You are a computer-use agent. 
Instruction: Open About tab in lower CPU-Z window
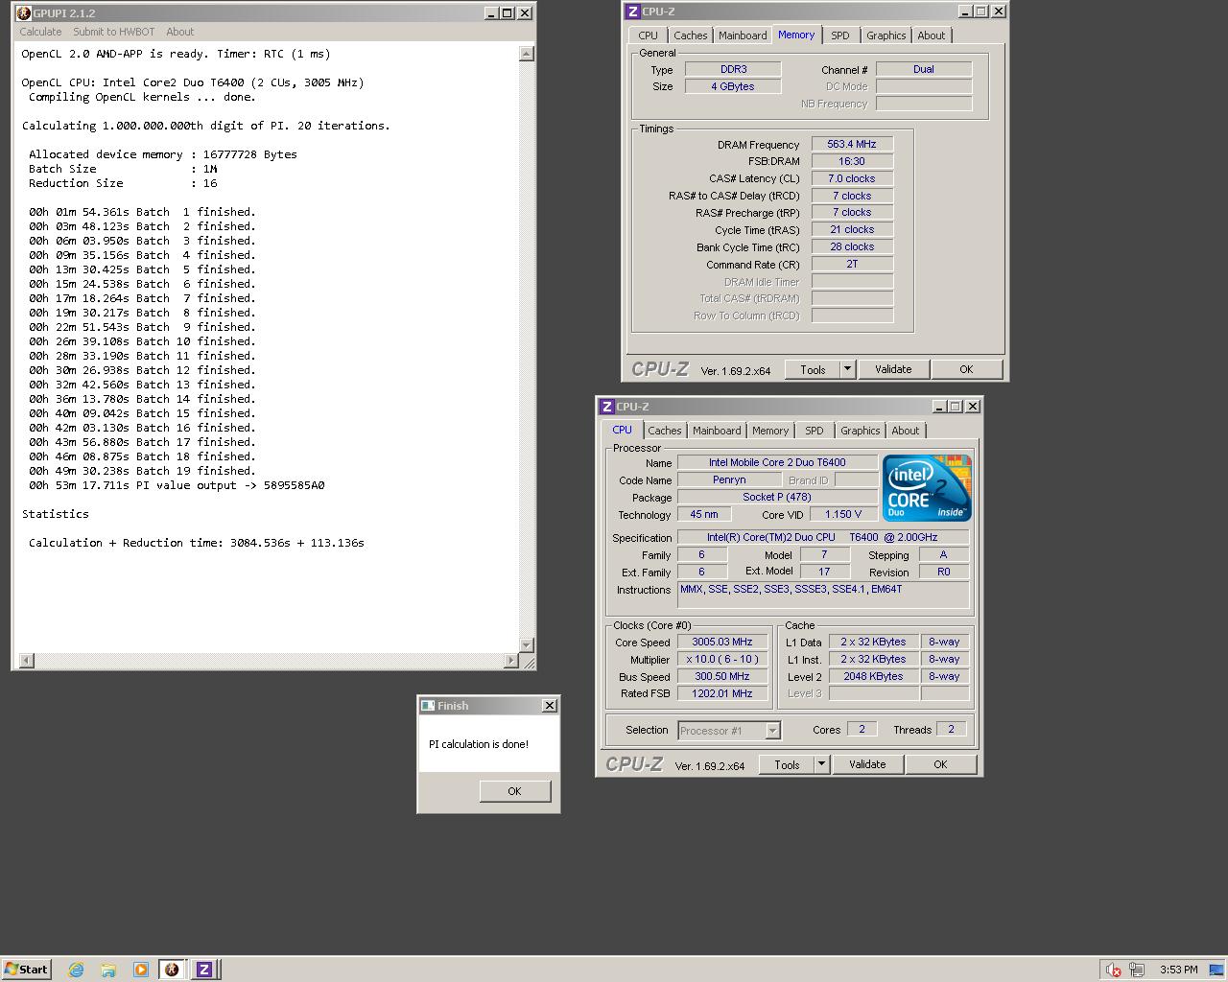pyautogui.click(x=905, y=431)
